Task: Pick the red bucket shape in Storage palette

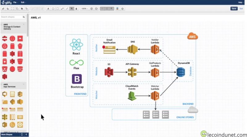Action: coord(20,62)
